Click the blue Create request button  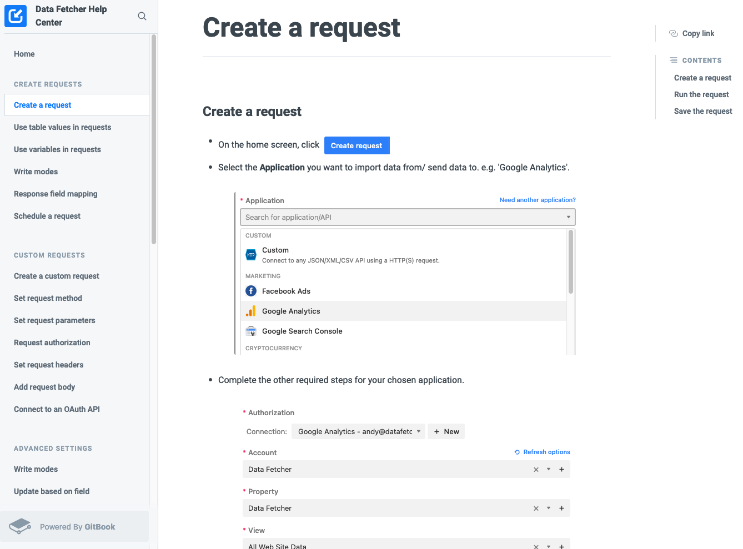point(357,145)
